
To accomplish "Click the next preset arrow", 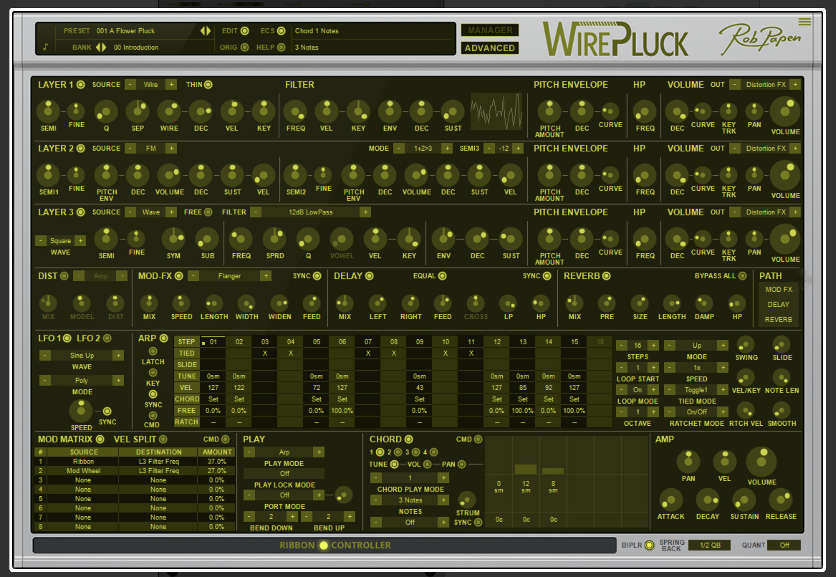I will [x=209, y=32].
